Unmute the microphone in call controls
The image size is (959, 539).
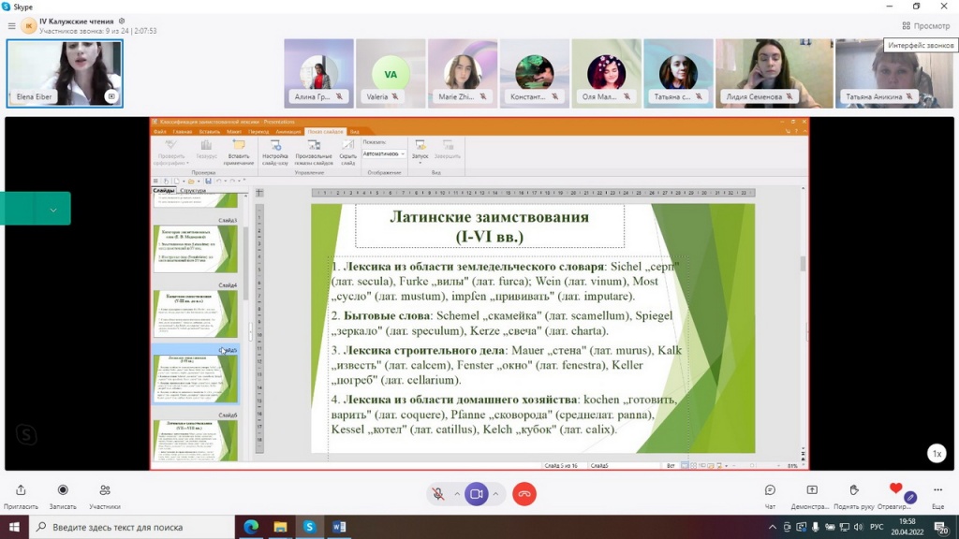coord(437,494)
